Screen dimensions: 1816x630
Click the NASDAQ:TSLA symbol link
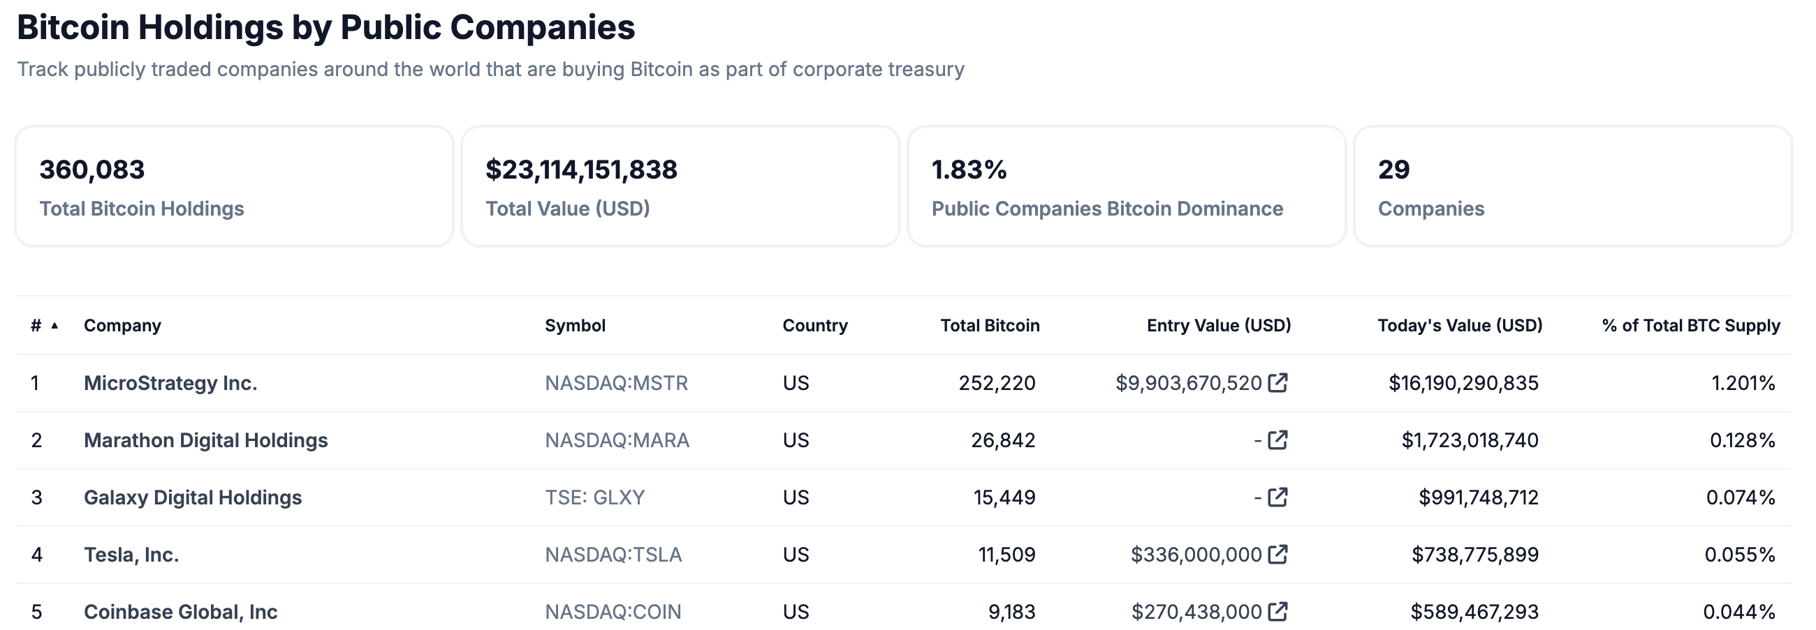pos(613,554)
